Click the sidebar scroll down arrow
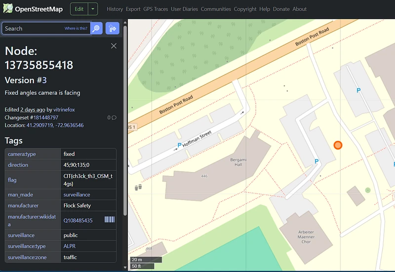This screenshot has width=395, height=272. [125, 268]
